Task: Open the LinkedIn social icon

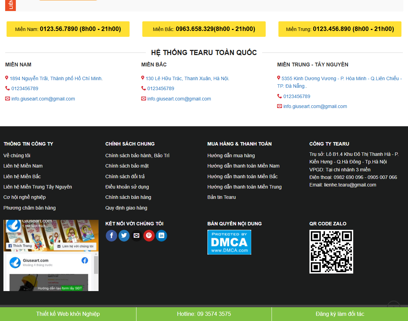Action: [161, 236]
